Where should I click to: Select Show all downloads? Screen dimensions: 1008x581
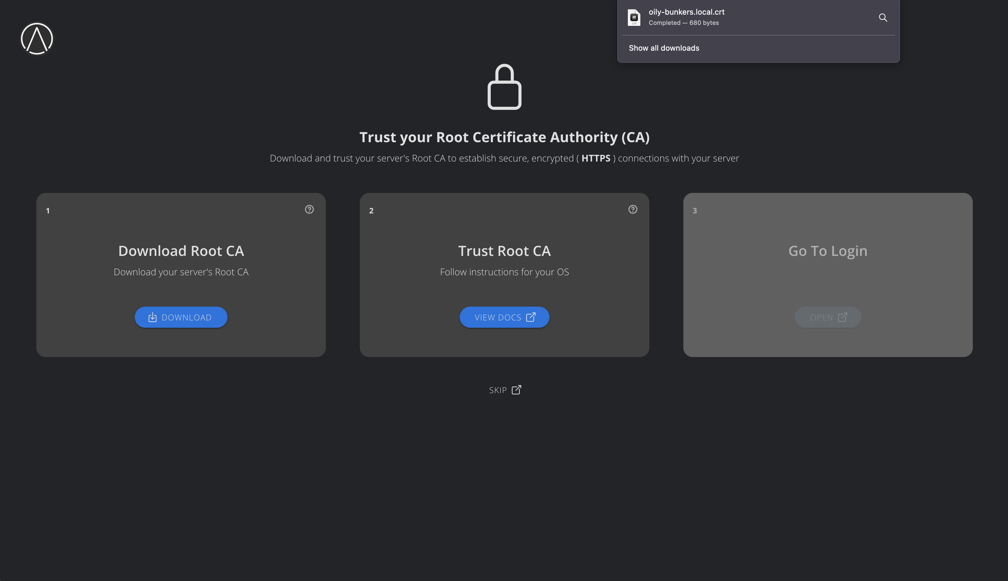(x=664, y=48)
